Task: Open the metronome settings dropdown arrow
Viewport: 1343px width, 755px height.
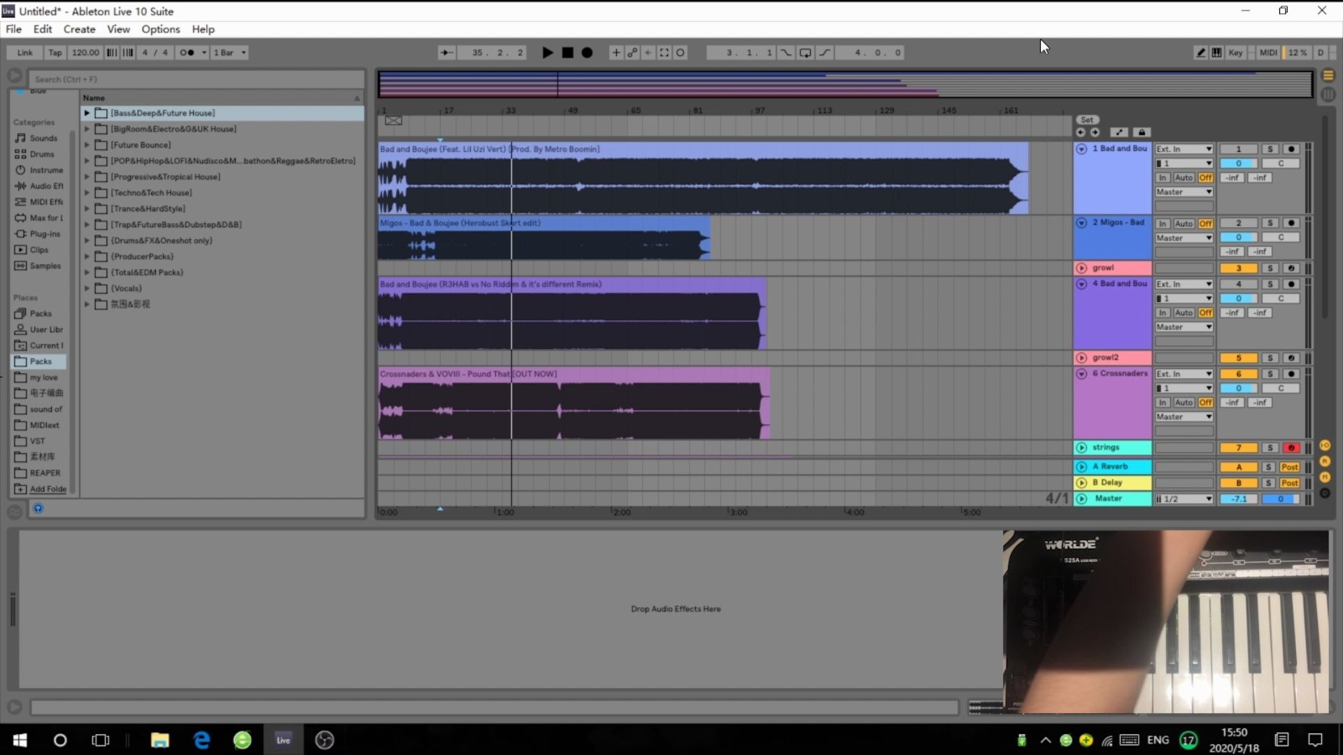Action: pos(204,52)
